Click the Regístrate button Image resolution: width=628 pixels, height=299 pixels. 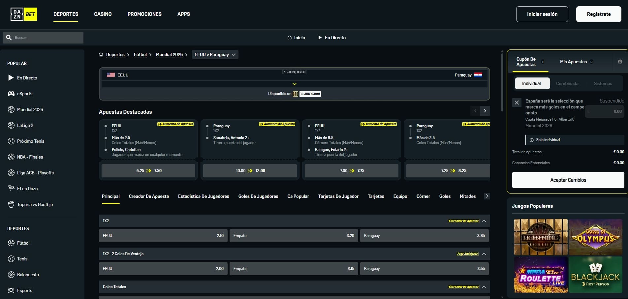(x=599, y=14)
